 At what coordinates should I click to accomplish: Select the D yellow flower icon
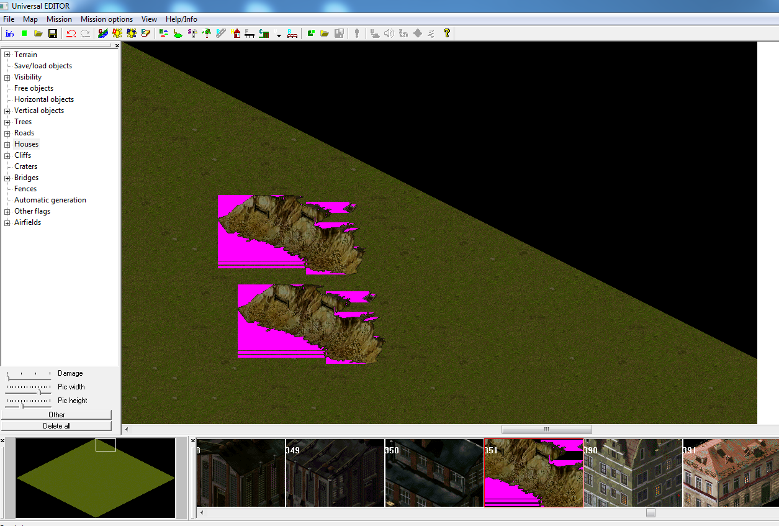(x=117, y=34)
